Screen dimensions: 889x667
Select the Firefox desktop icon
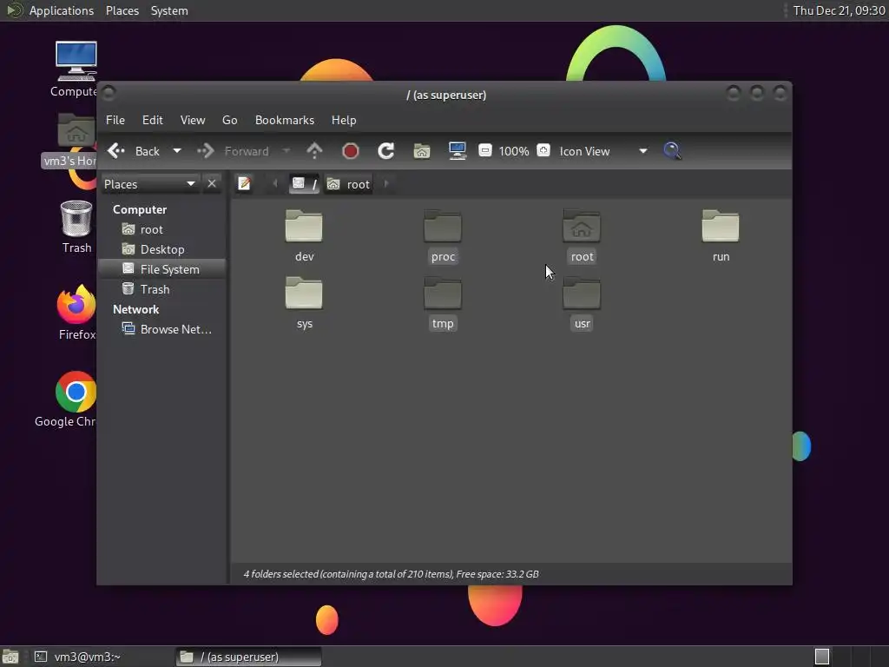tap(76, 304)
